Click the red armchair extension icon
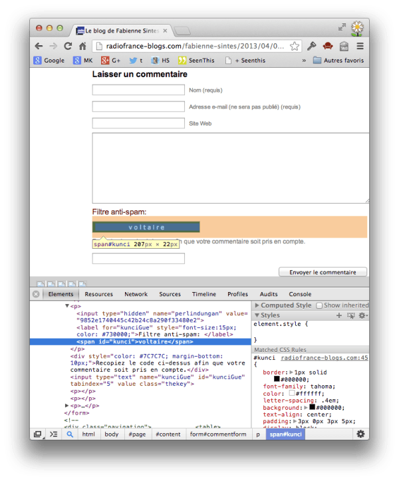399x481 pixels. coord(328,46)
